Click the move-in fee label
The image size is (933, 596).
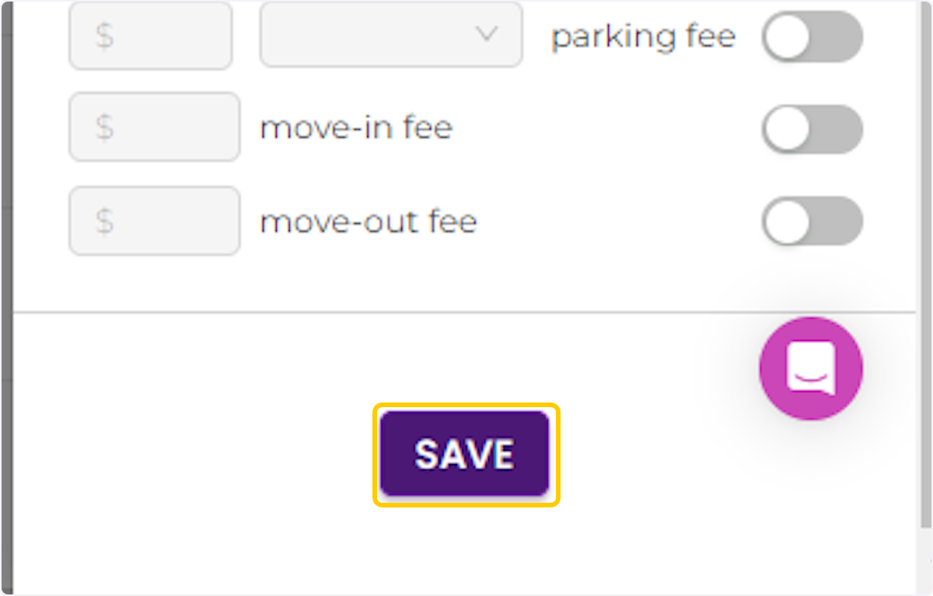point(356,127)
